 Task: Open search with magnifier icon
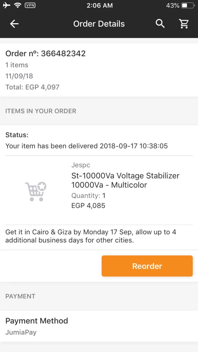coord(160,24)
